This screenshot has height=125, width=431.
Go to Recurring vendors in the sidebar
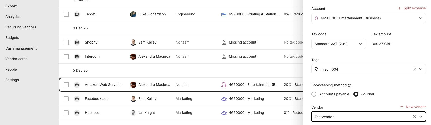21,27
